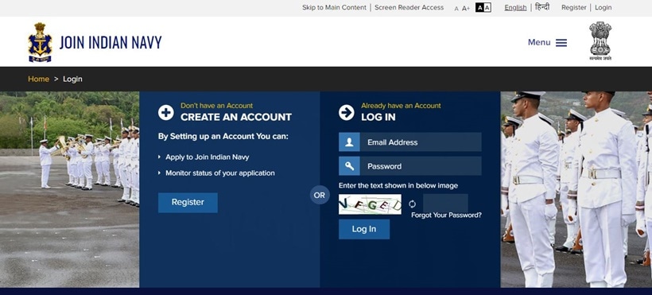Open the hamburger Menu icon
The image size is (652, 295).
point(561,43)
